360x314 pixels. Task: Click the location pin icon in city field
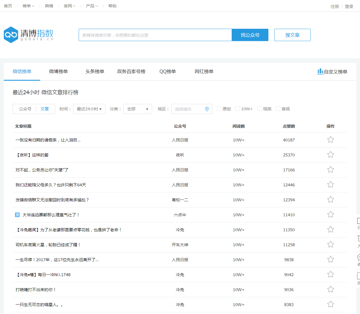pyautogui.click(x=207, y=109)
